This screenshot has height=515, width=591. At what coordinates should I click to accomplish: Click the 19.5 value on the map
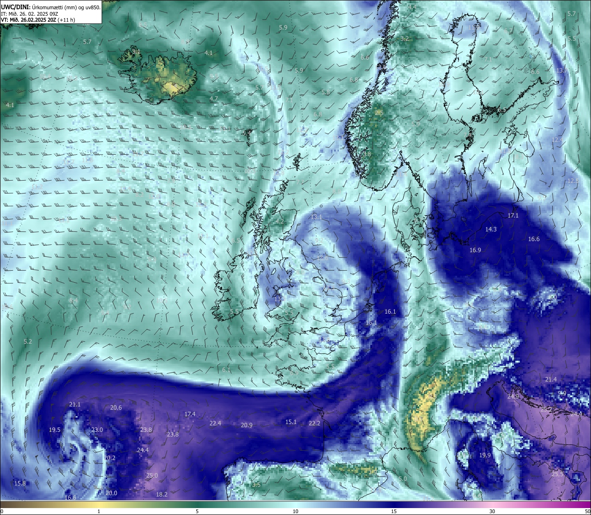tap(54, 430)
